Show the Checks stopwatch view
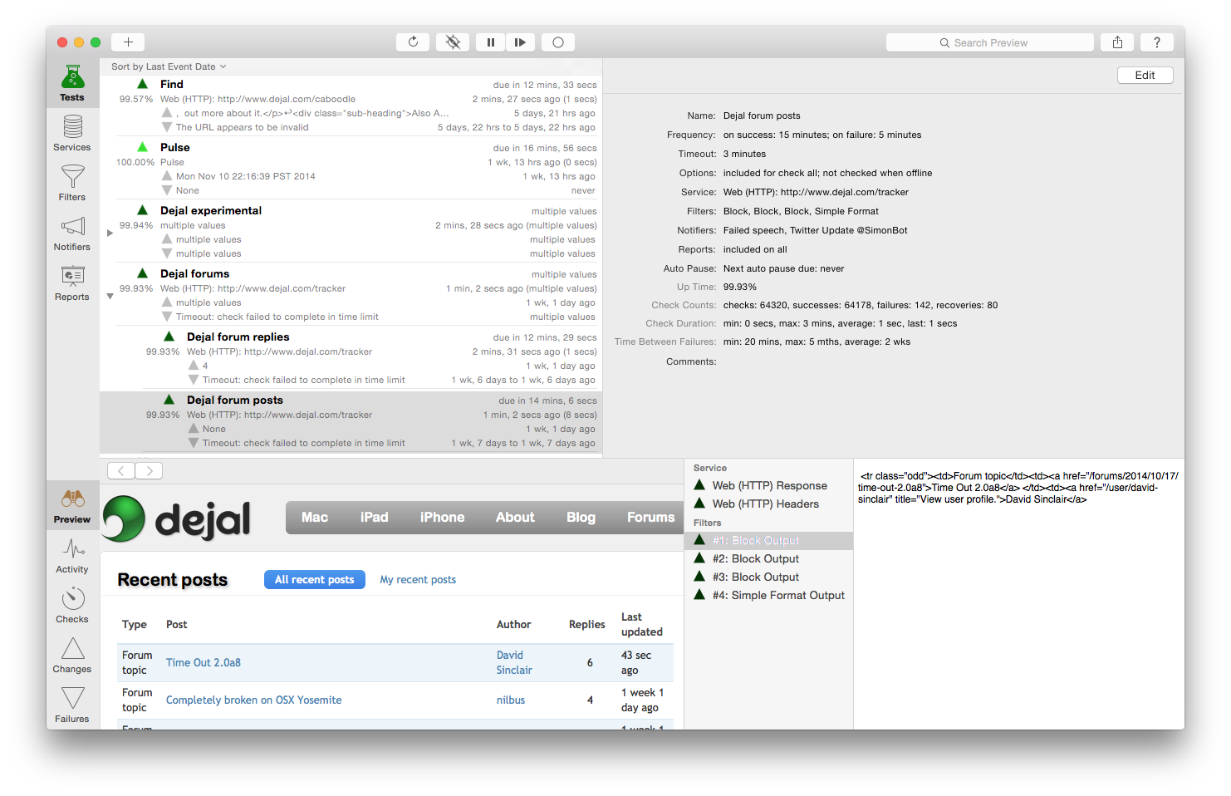 point(72,606)
